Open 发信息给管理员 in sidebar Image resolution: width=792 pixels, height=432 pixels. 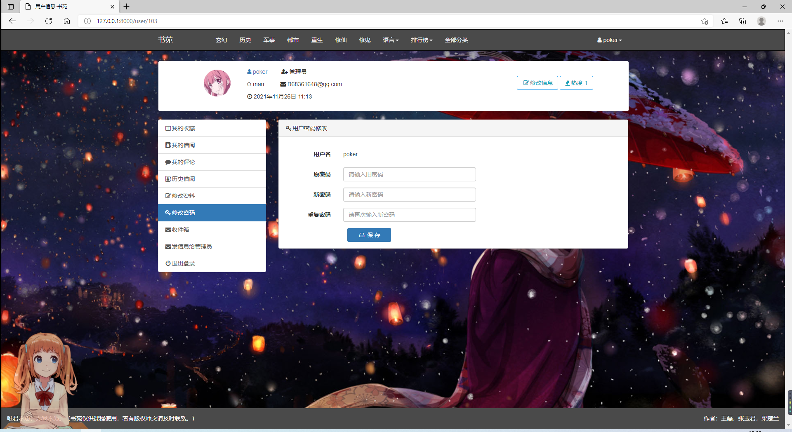212,247
